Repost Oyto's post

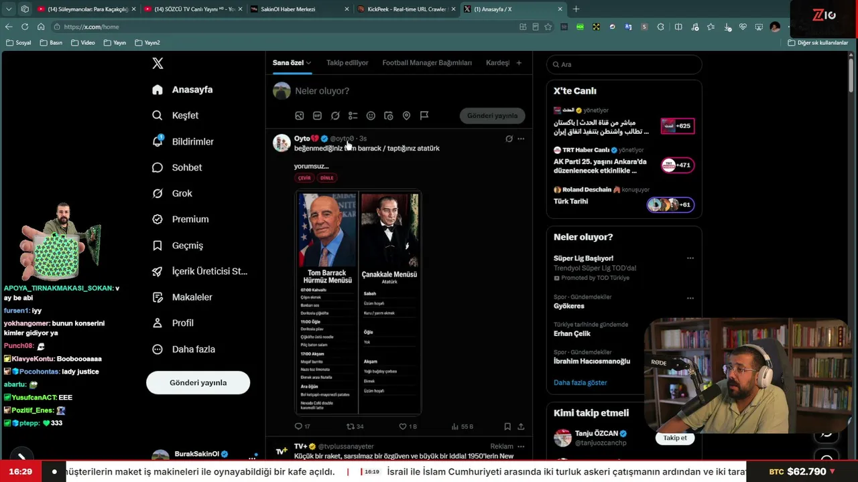click(355, 426)
